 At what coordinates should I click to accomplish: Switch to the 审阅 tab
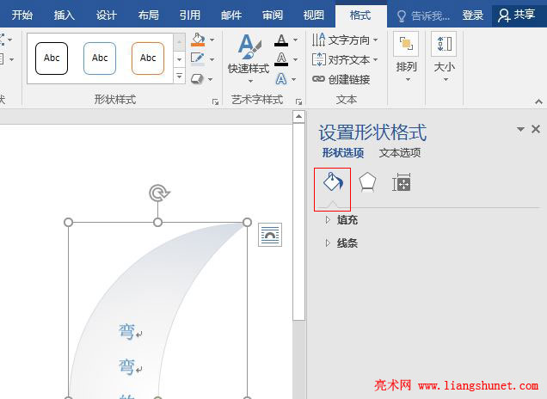pyautogui.click(x=273, y=15)
